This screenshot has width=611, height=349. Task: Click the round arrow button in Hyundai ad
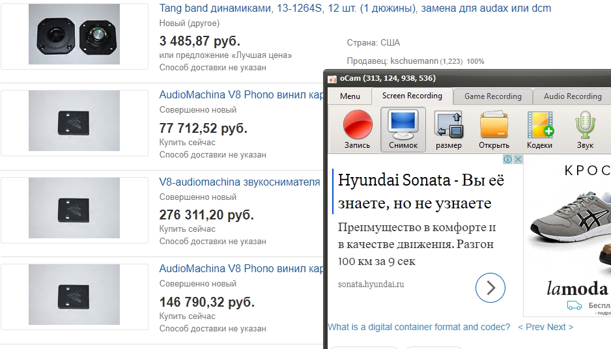[x=490, y=287]
